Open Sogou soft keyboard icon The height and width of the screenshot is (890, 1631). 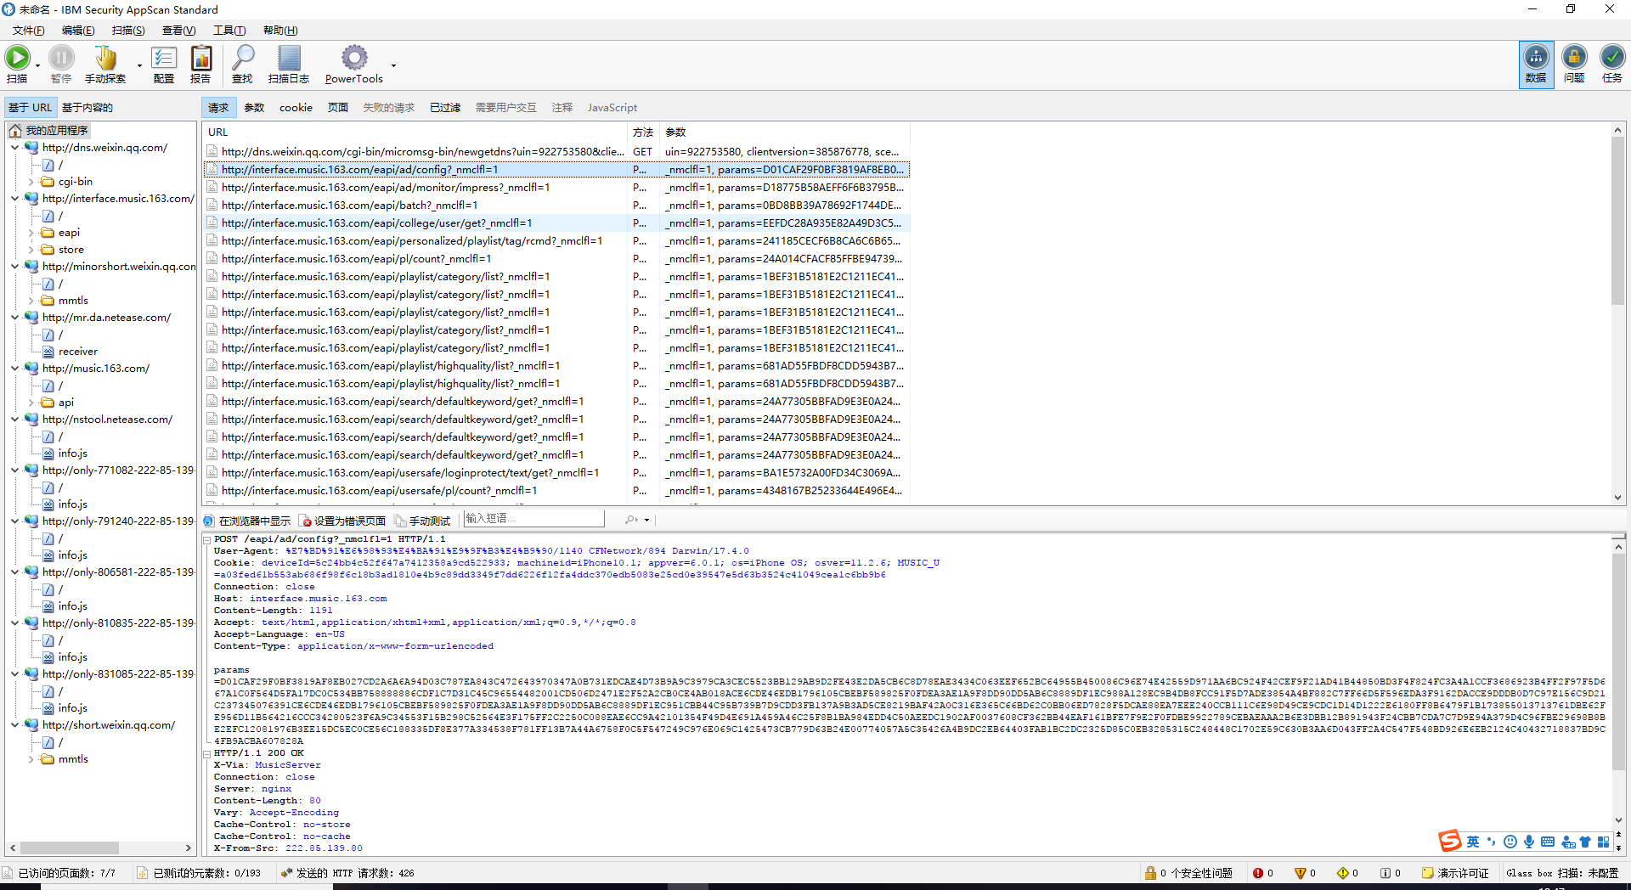click(x=1548, y=842)
